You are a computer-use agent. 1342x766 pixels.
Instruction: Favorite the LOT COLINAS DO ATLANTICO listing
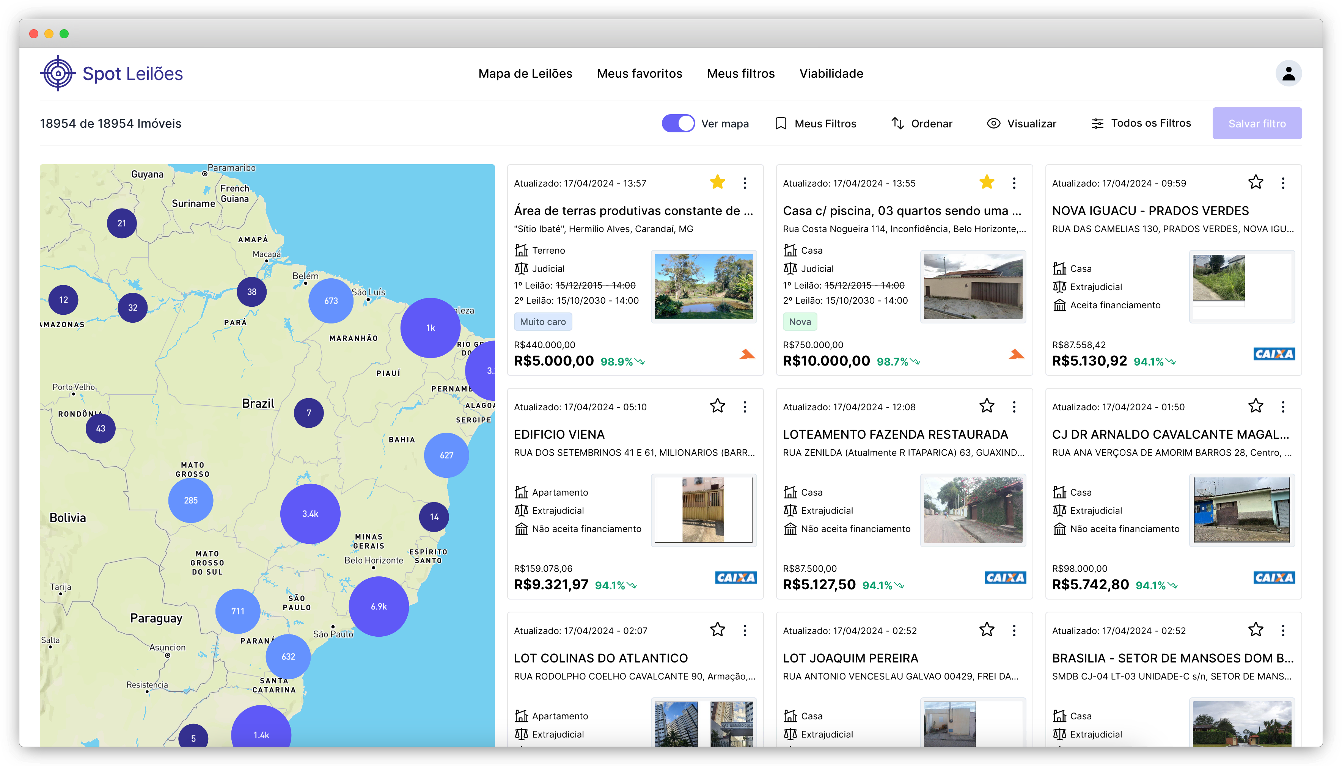717,629
